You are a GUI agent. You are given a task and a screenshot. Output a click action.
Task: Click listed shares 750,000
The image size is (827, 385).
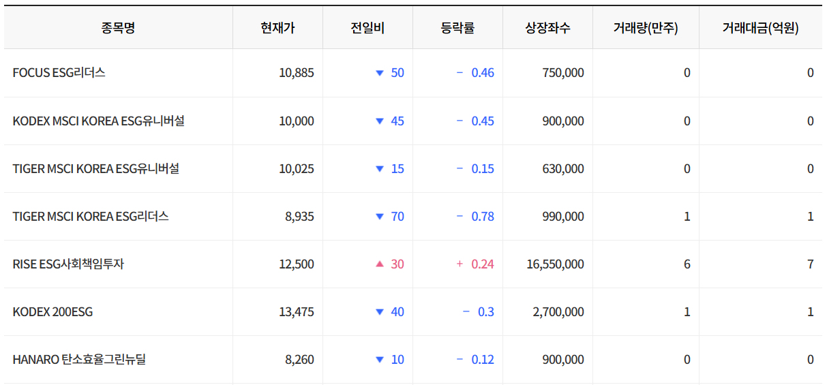563,73
